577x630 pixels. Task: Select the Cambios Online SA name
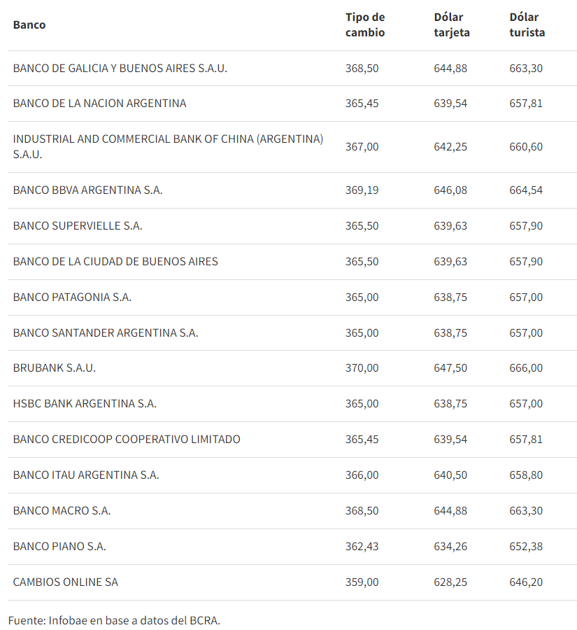[x=66, y=582]
